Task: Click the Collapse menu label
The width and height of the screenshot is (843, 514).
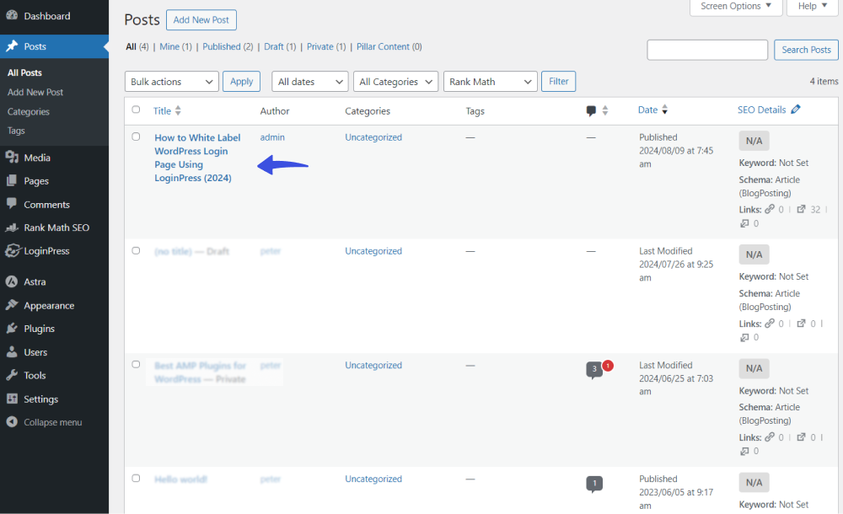Action: coord(52,422)
